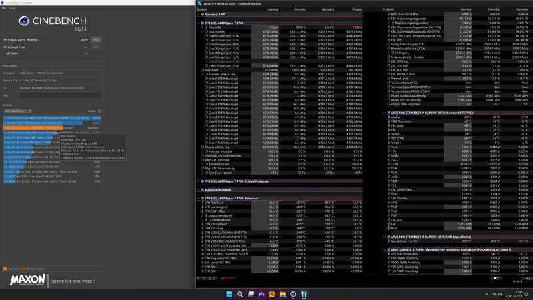This screenshot has width=533, height=300.
Task: Click the Cinebench R23 sphere logo
Action: [x=24, y=21]
